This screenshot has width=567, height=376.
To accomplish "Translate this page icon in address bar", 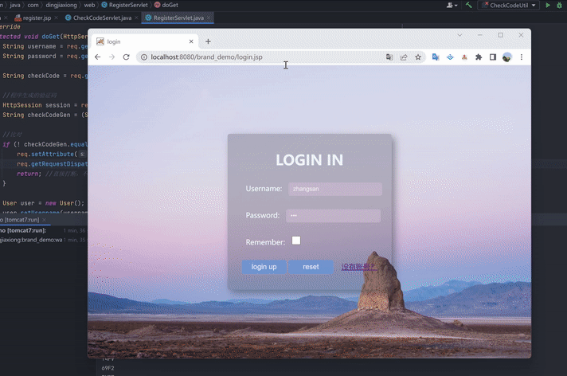I will point(389,57).
